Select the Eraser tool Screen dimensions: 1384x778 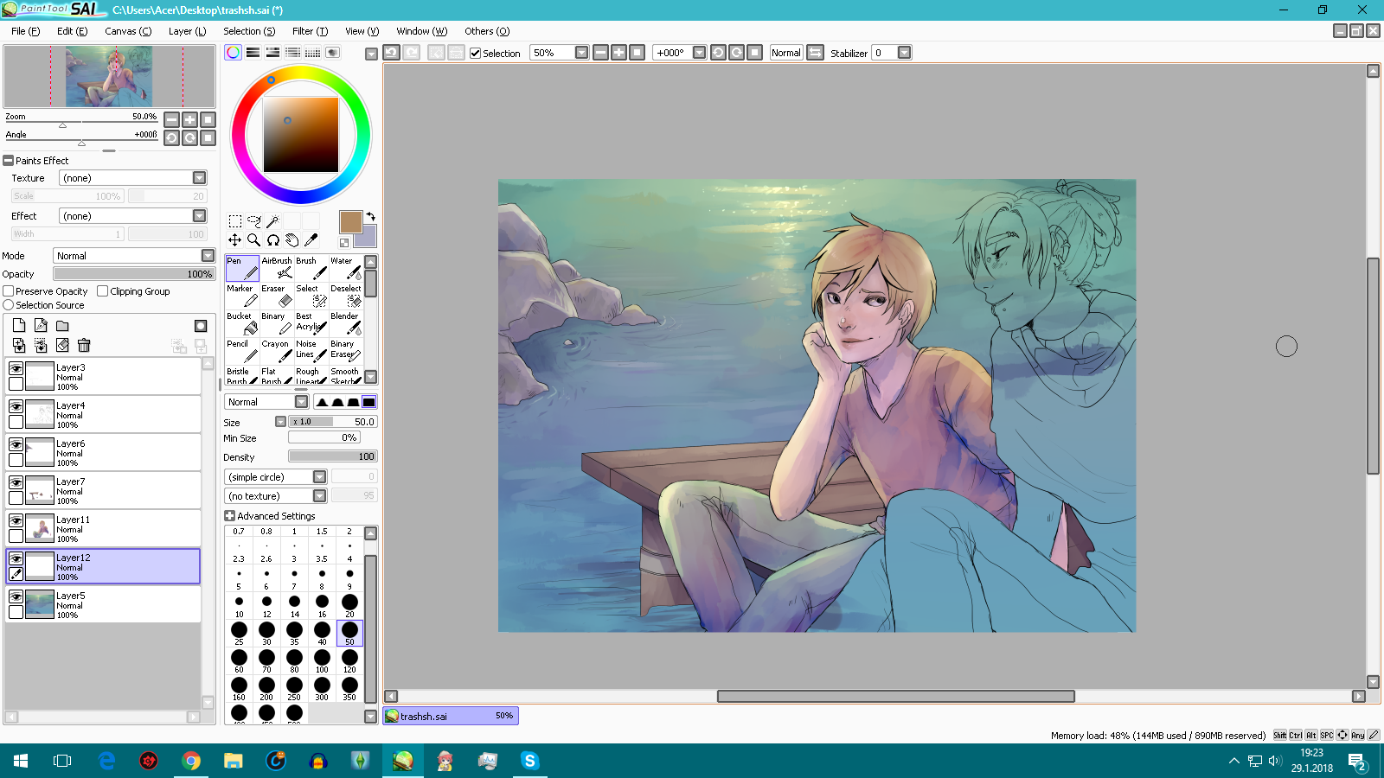[277, 295]
